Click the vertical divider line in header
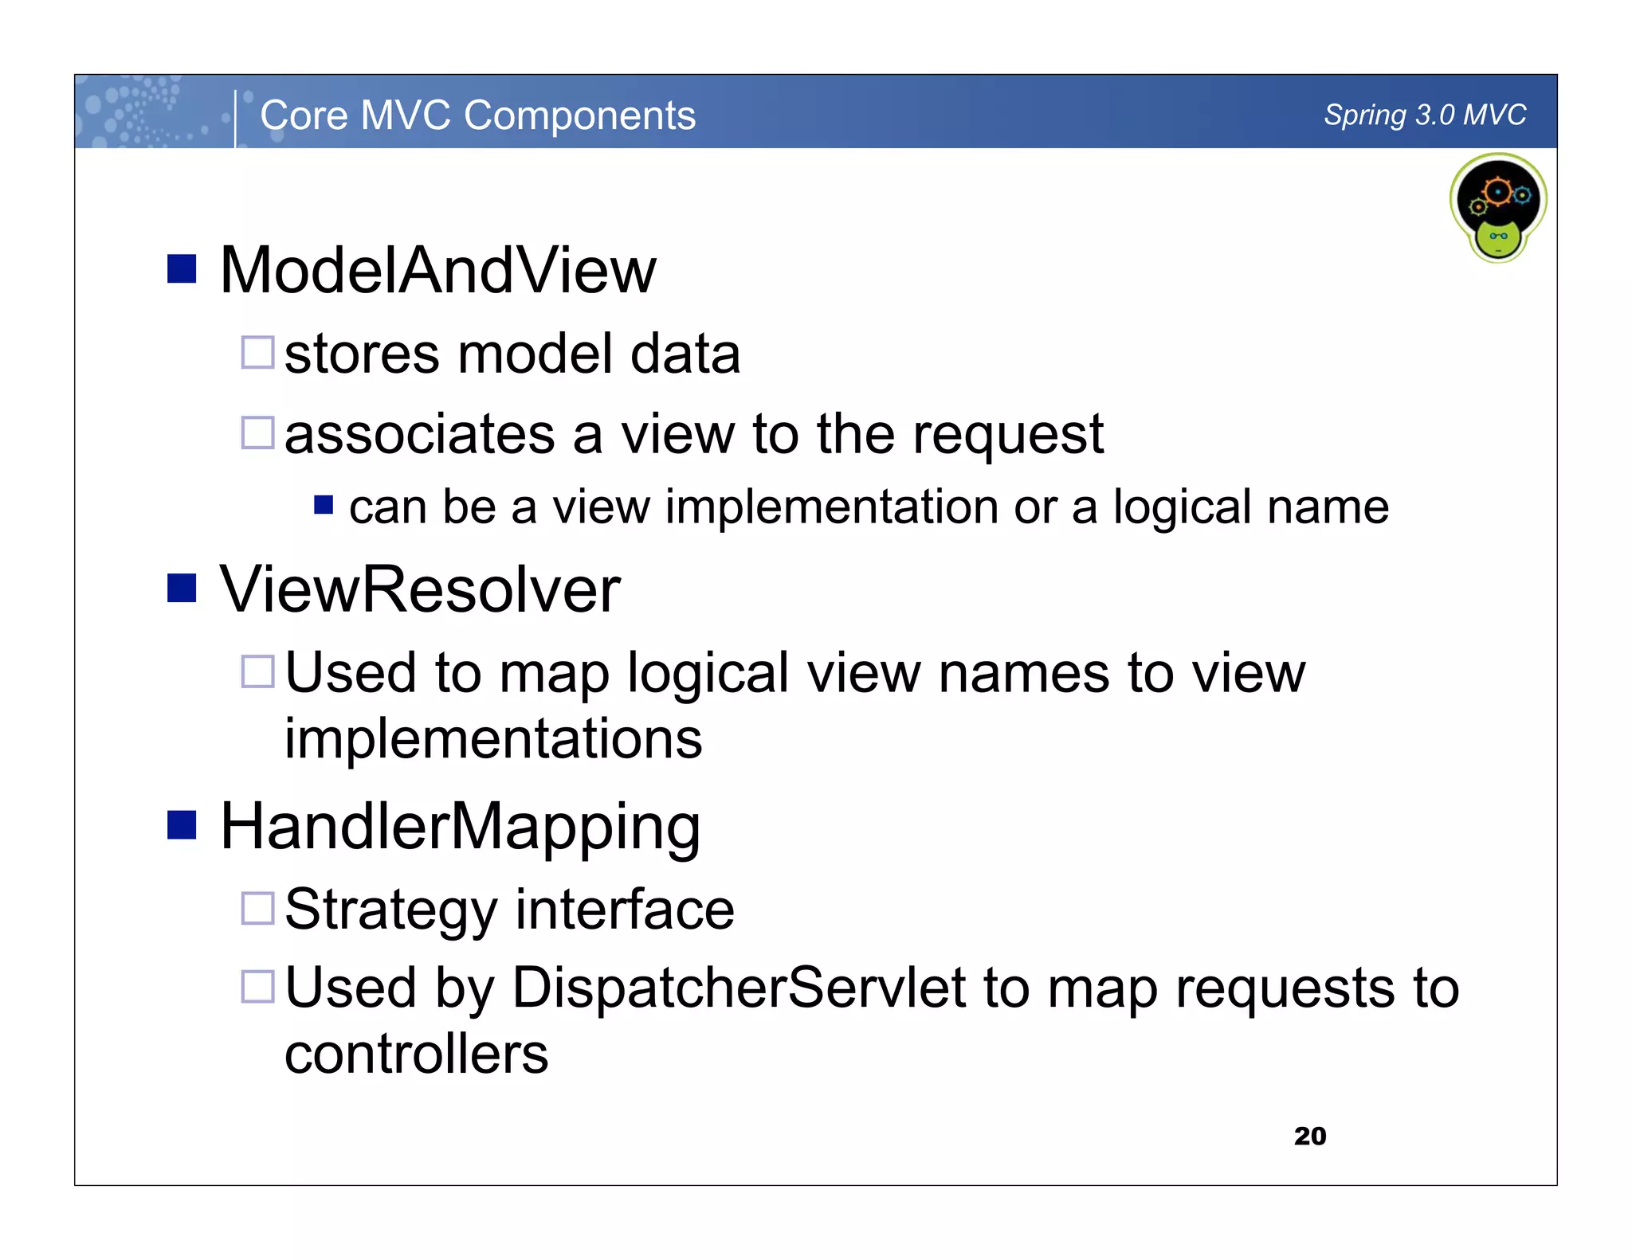This screenshot has width=1632, height=1260. click(x=236, y=118)
